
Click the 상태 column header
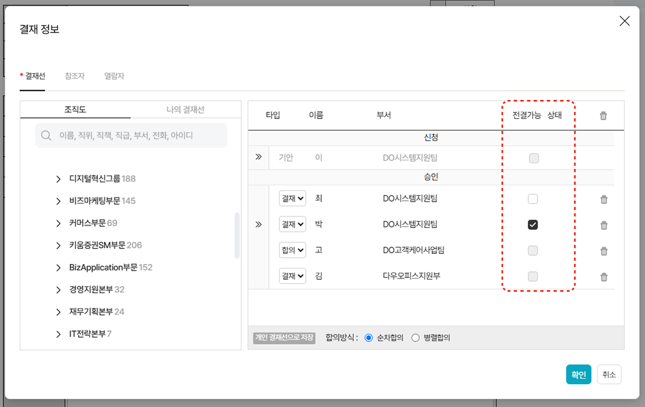(x=555, y=115)
